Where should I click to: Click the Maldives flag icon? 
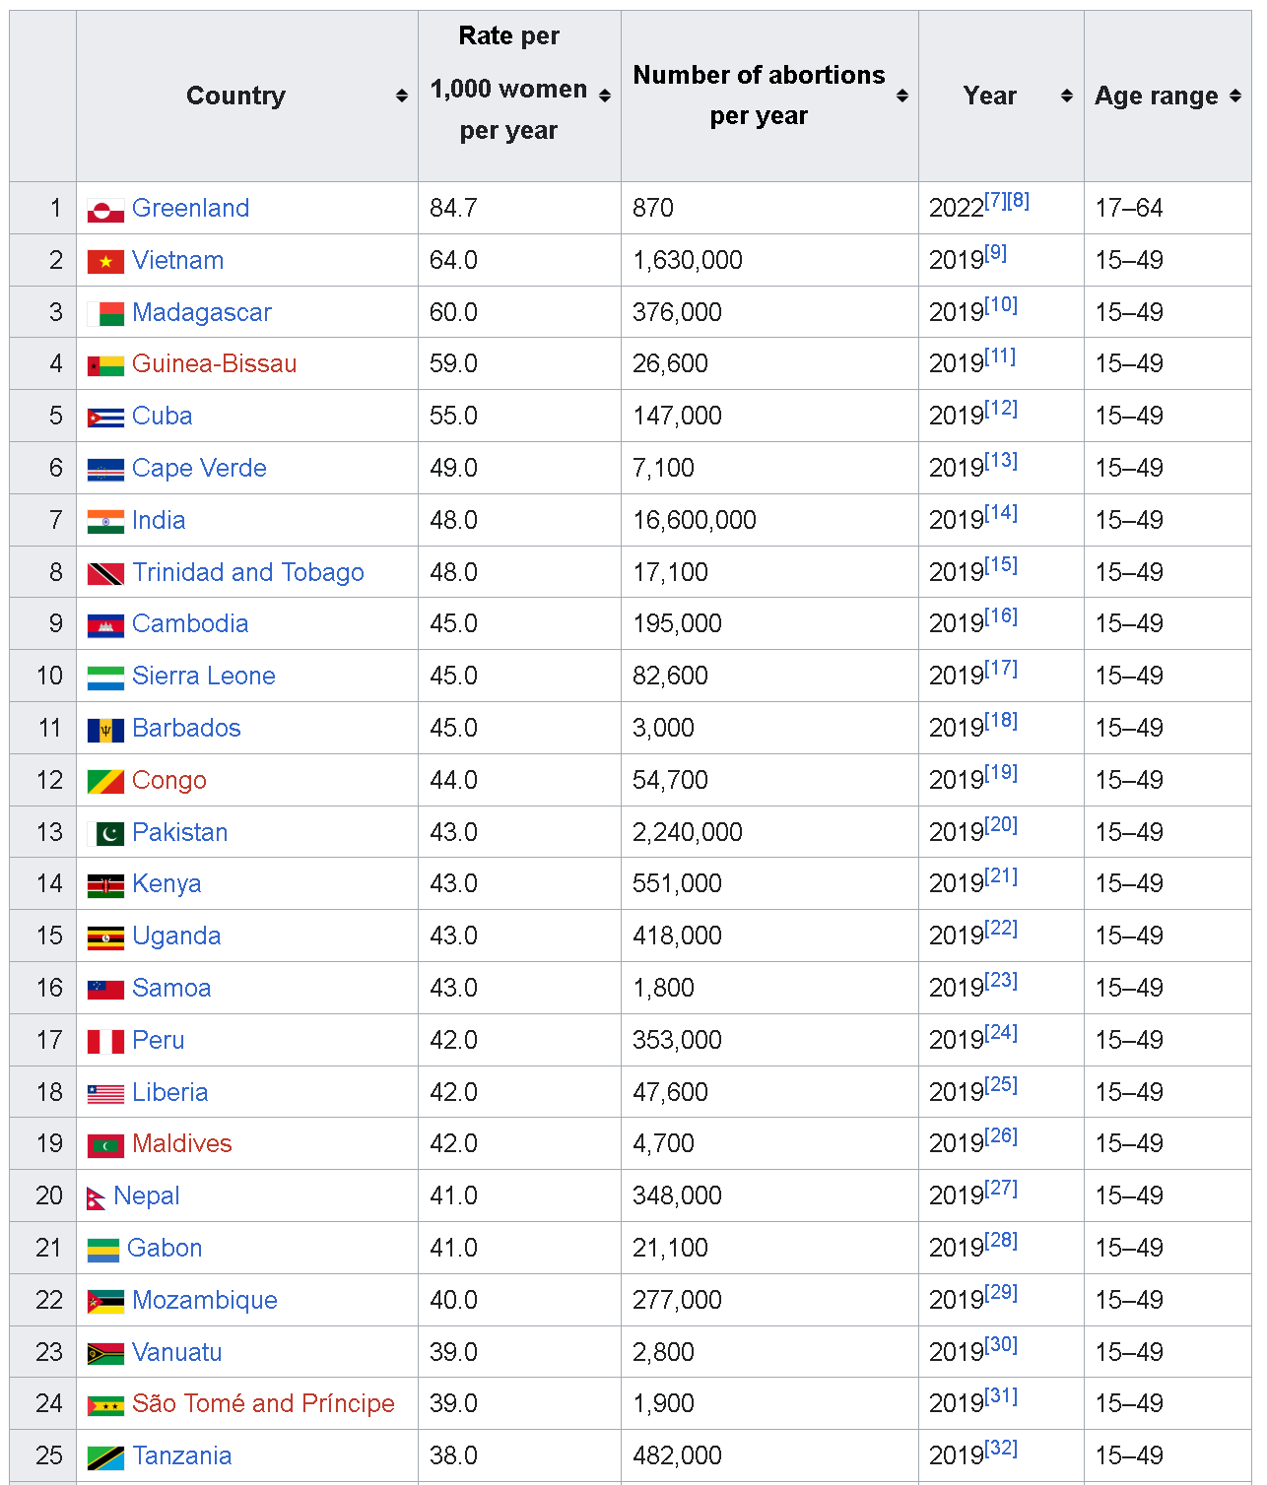pos(105,1145)
